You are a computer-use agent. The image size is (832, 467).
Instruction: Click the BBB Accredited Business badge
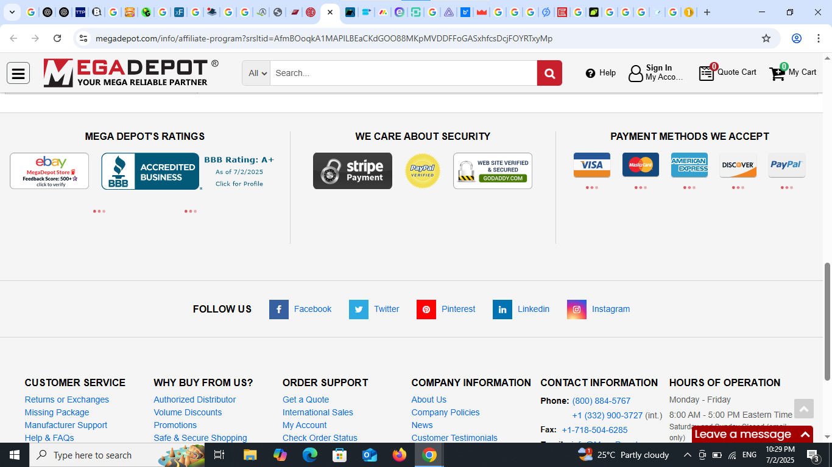point(150,171)
